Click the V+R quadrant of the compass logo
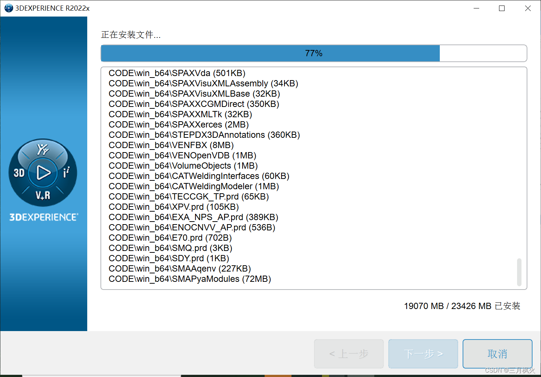541x377 pixels. [43, 195]
